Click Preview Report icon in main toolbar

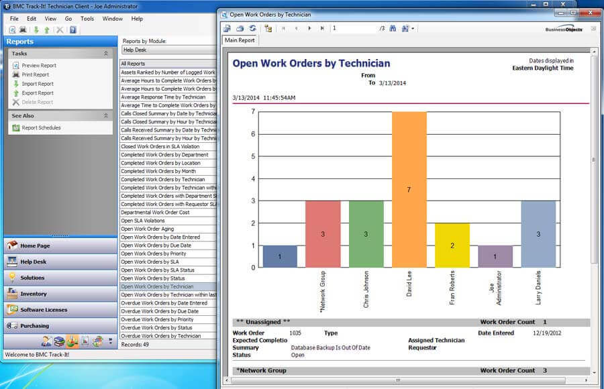[12, 30]
